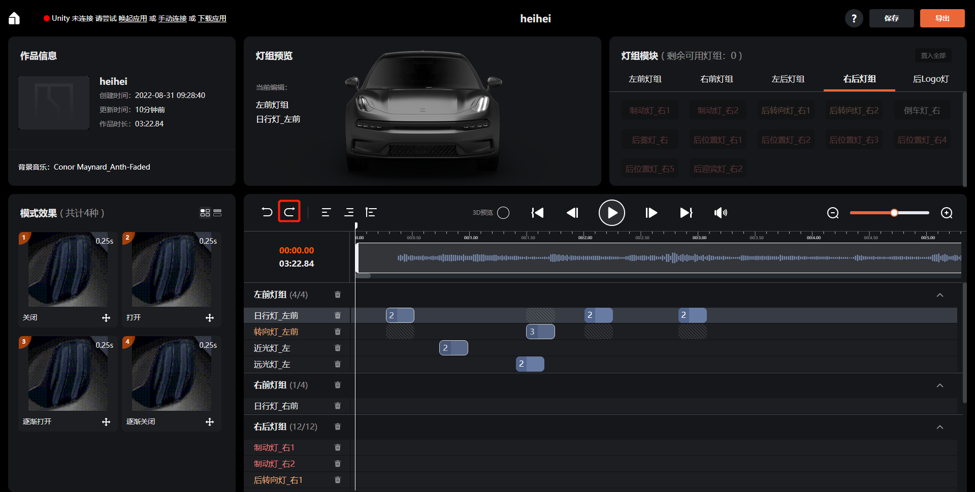Click the distribute-tracks alignment icon
Screen dimensions: 975x492
(x=371, y=212)
